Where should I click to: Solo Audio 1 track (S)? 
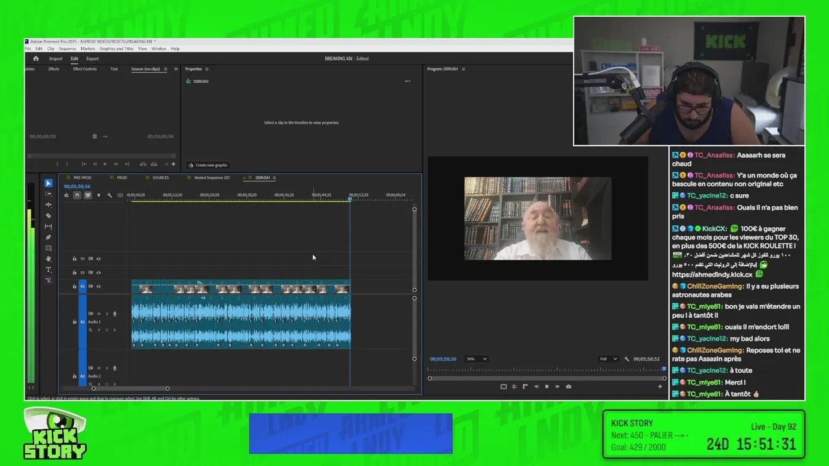(x=107, y=314)
